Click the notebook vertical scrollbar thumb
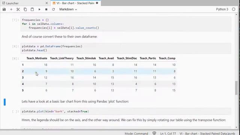This screenshot has height=135, width=240. coord(236,88)
